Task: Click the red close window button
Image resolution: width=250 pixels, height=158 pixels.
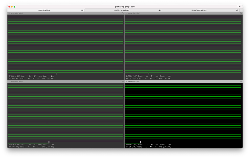Action: (x=9, y=7)
